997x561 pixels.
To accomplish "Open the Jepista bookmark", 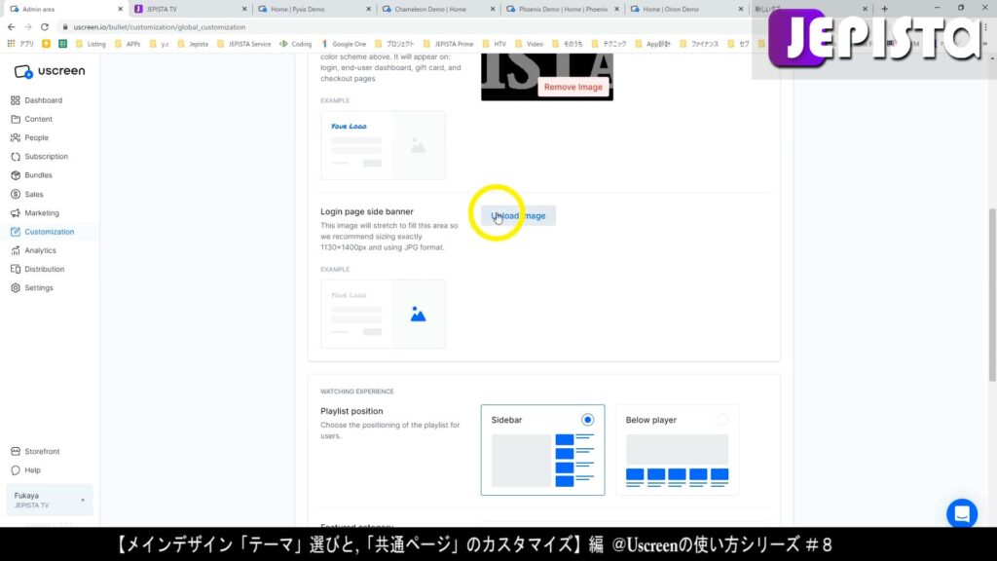I will (193, 44).
